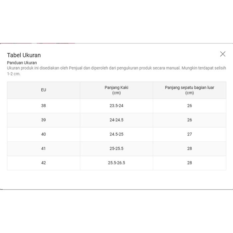233x233 pixels.
Task: Click foot length 24-24.5 cell
Action: [x=116, y=120]
